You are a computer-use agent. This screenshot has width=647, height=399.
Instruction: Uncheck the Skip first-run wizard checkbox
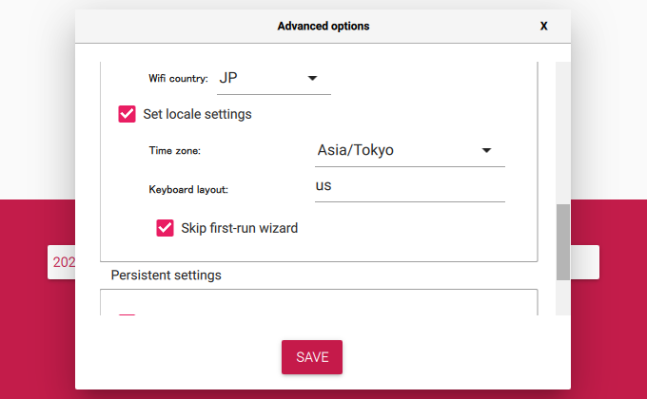165,228
